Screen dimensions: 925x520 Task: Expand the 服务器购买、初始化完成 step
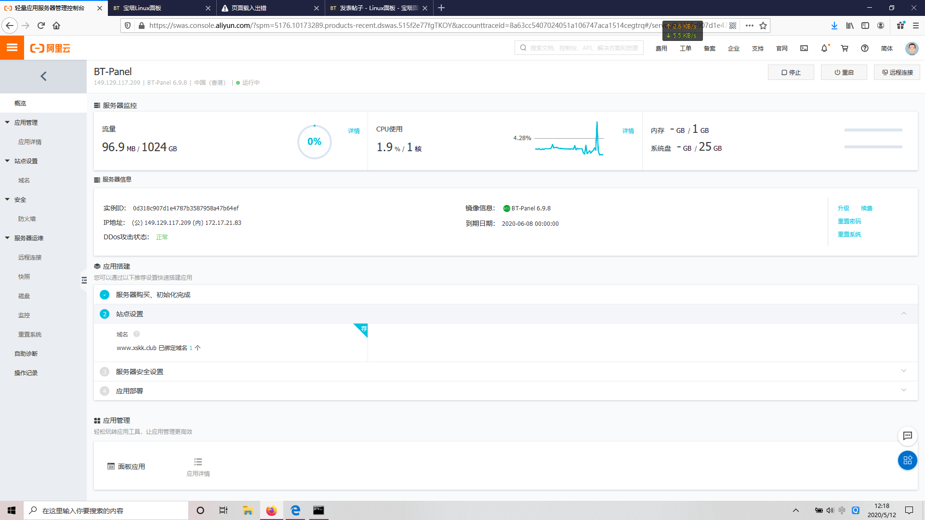pyautogui.click(x=505, y=295)
